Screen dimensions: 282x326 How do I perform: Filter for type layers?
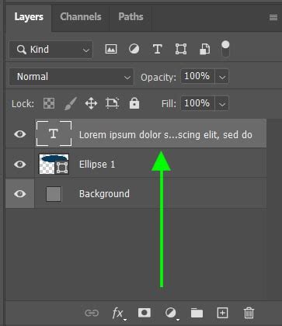click(157, 49)
